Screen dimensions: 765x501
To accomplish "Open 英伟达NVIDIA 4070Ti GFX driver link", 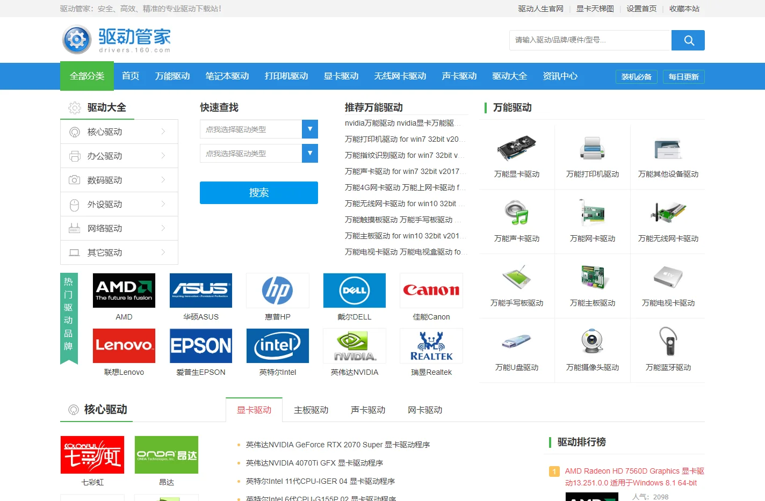I will (314, 463).
